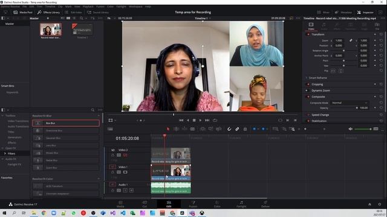Open the Playback menu
This screenshot has height=217, width=387.
(x=88, y=7)
